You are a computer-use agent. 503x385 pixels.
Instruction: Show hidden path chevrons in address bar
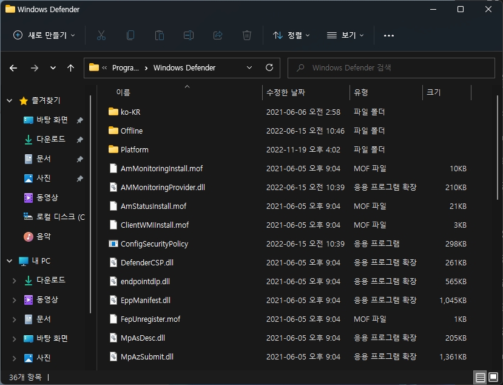(104, 68)
